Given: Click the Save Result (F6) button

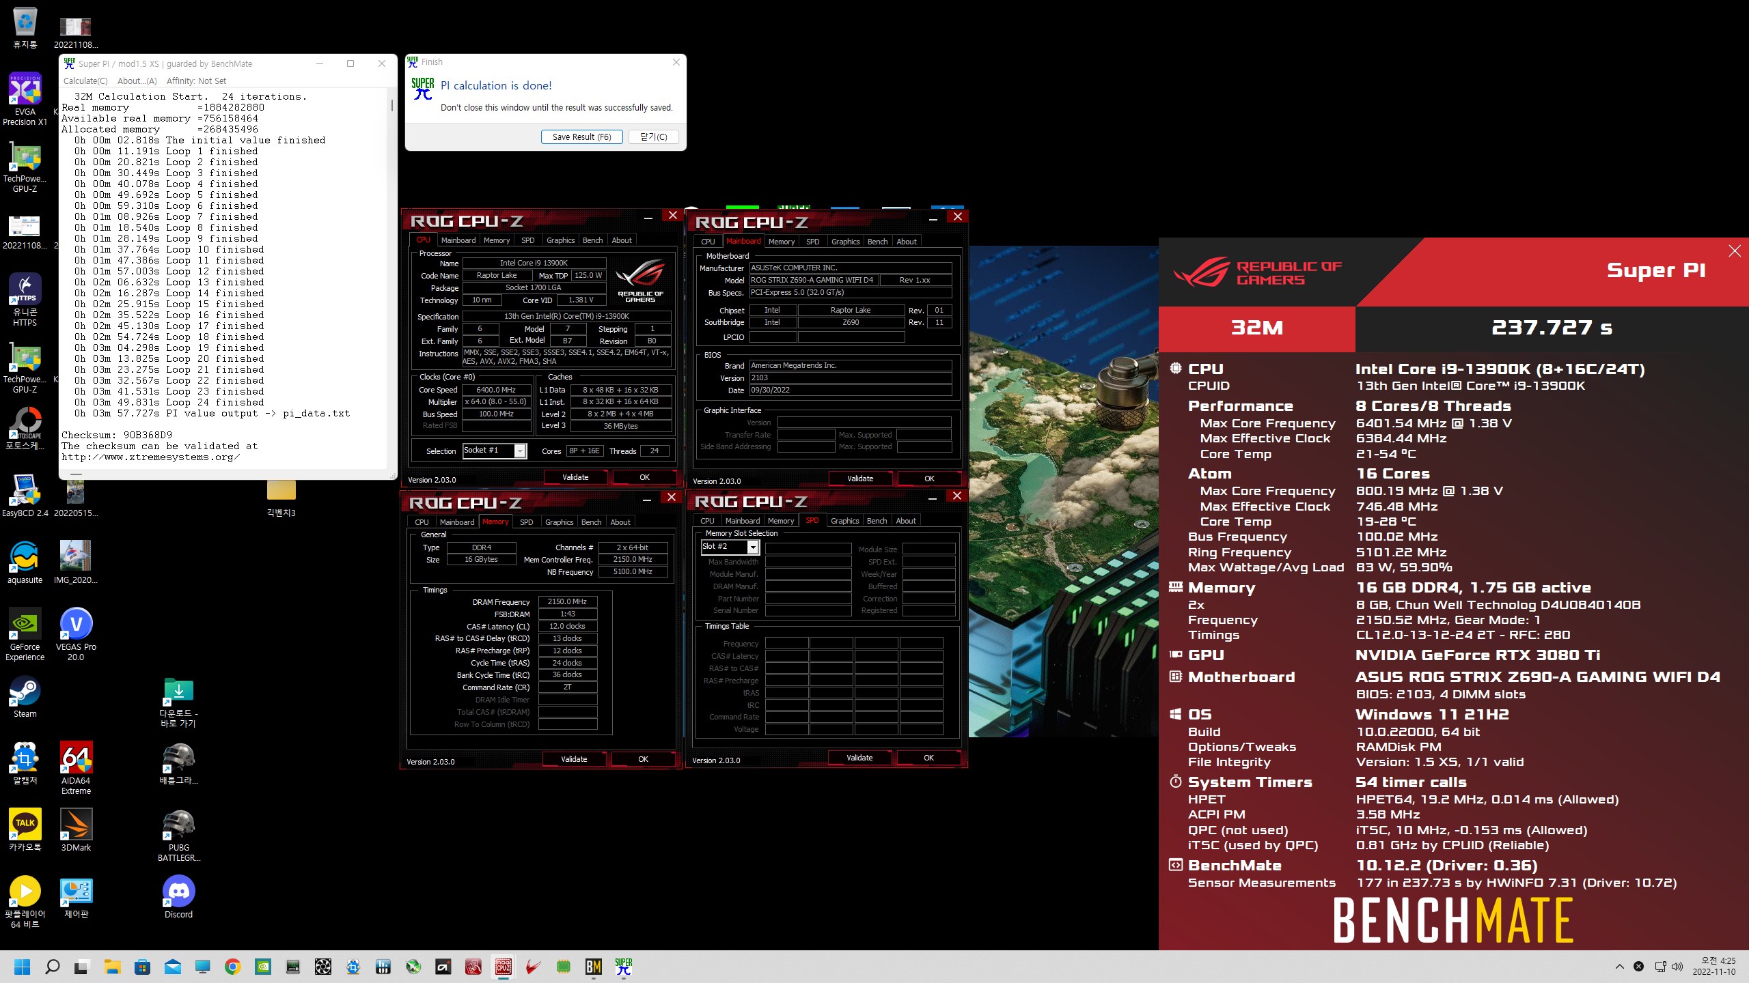Looking at the screenshot, I should [x=581, y=137].
